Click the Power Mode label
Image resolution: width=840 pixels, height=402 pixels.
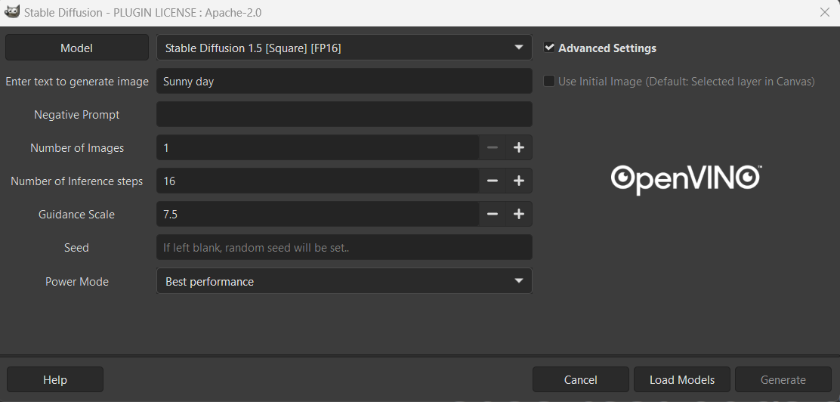coord(76,281)
